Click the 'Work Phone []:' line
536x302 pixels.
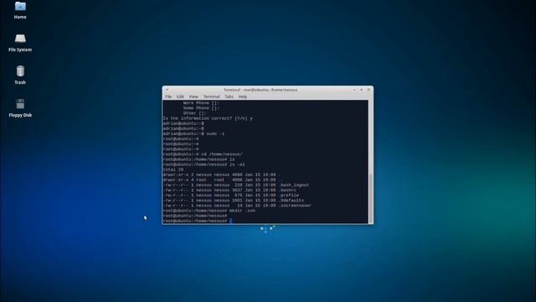pos(201,102)
